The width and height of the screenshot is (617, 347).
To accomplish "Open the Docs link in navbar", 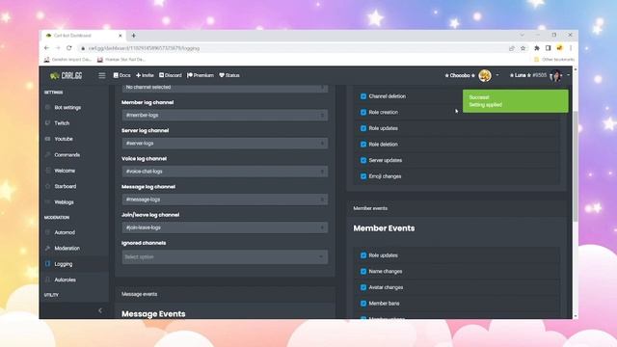I will point(122,75).
